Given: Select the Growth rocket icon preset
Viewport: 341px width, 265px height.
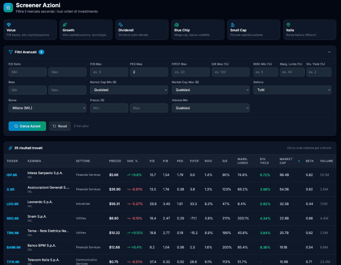Looking at the screenshot, I should (x=65, y=25).
